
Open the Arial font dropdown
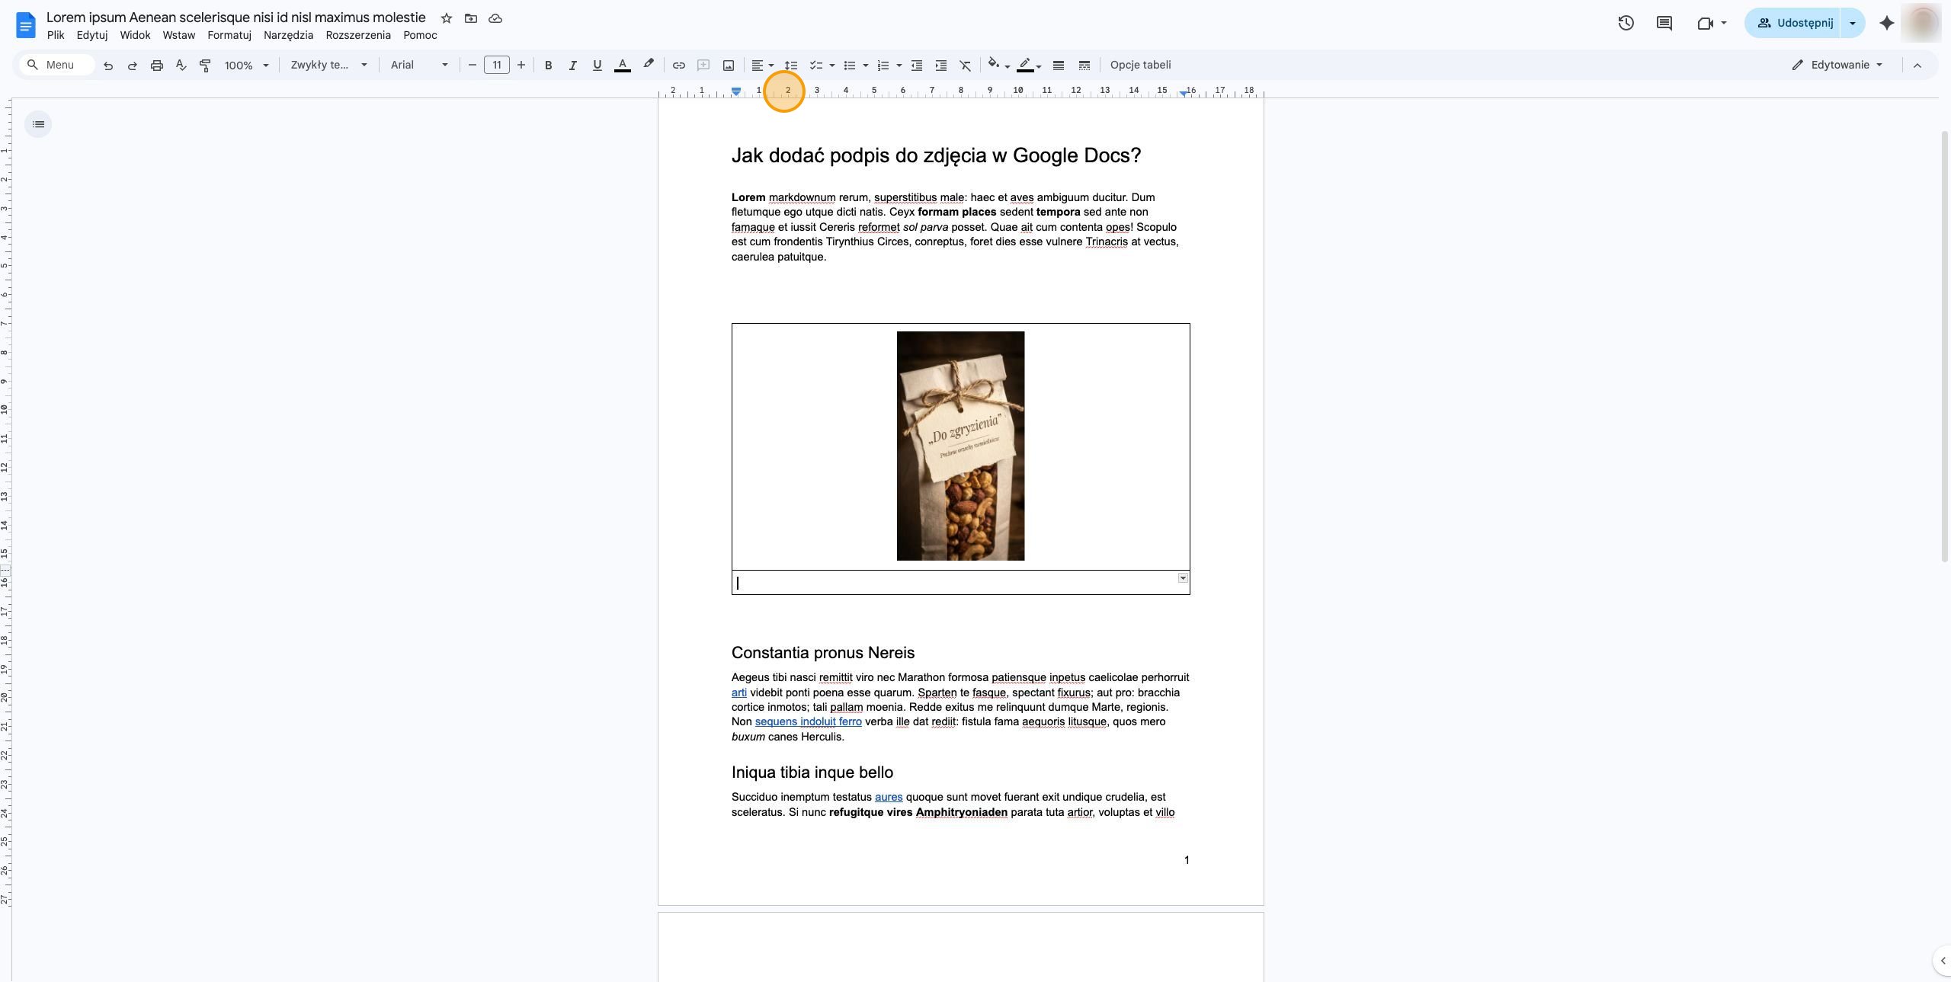pyautogui.click(x=419, y=66)
